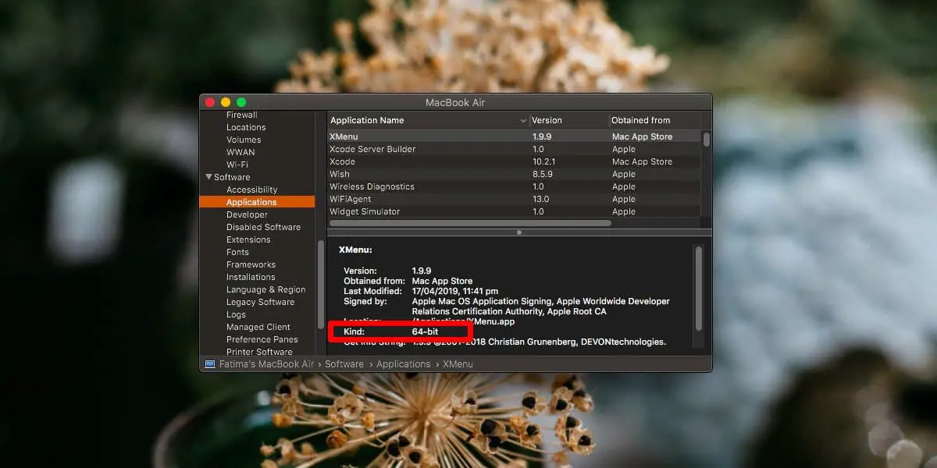The image size is (937, 468).
Task: Select Frameworks in the sidebar
Action: click(x=251, y=264)
